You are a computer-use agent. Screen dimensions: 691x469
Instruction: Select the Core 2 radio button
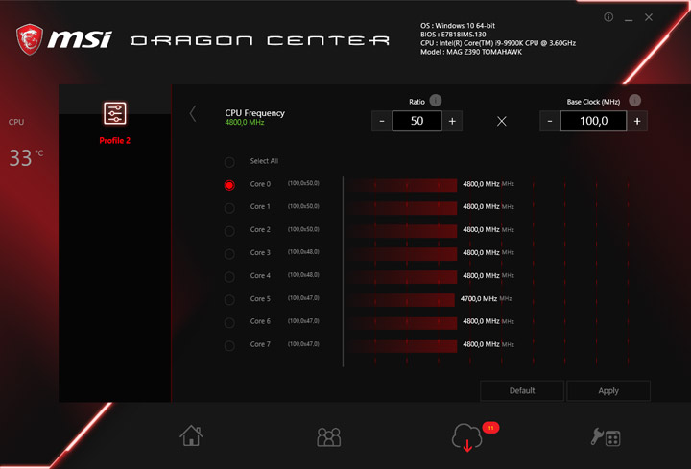coord(229,231)
